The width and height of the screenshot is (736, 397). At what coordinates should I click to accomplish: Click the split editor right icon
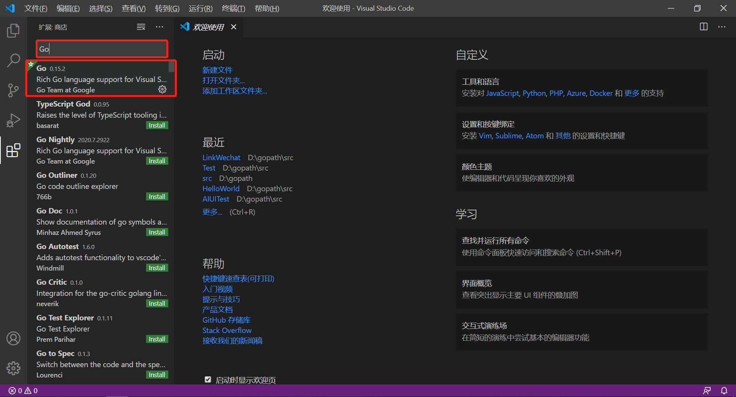pos(704,27)
